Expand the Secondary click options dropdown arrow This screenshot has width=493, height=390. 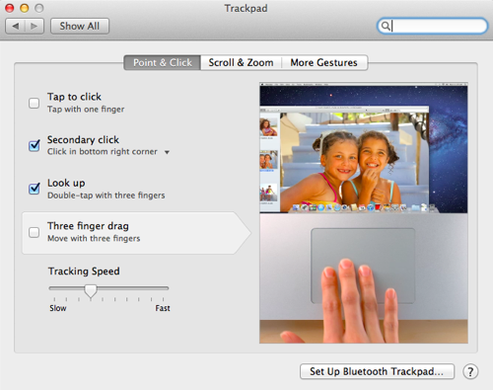click(167, 152)
